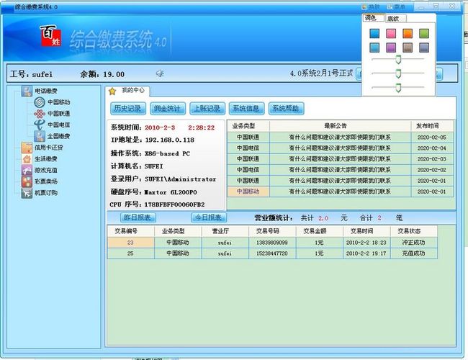Open the 彩票卖场 lottery icon
The image size is (468, 360).
coord(27,181)
